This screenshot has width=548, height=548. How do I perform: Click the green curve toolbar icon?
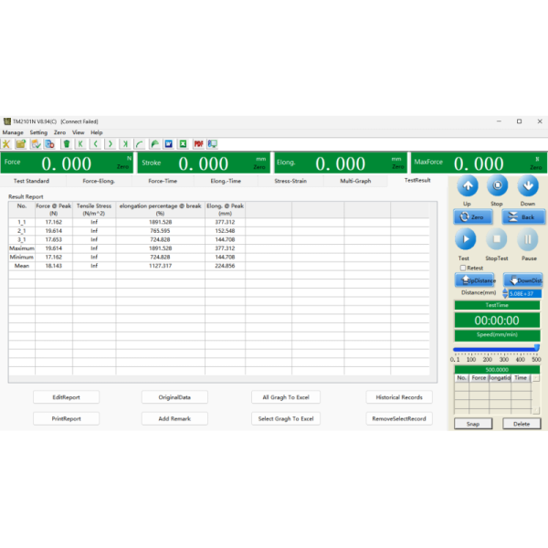(140, 144)
